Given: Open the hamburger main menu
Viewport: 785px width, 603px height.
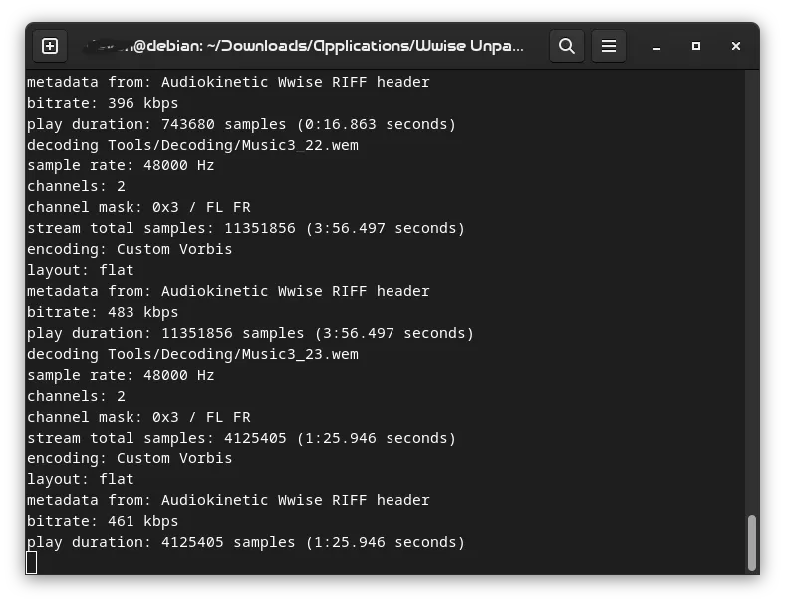Looking at the screenshot, I should point(609,46).
